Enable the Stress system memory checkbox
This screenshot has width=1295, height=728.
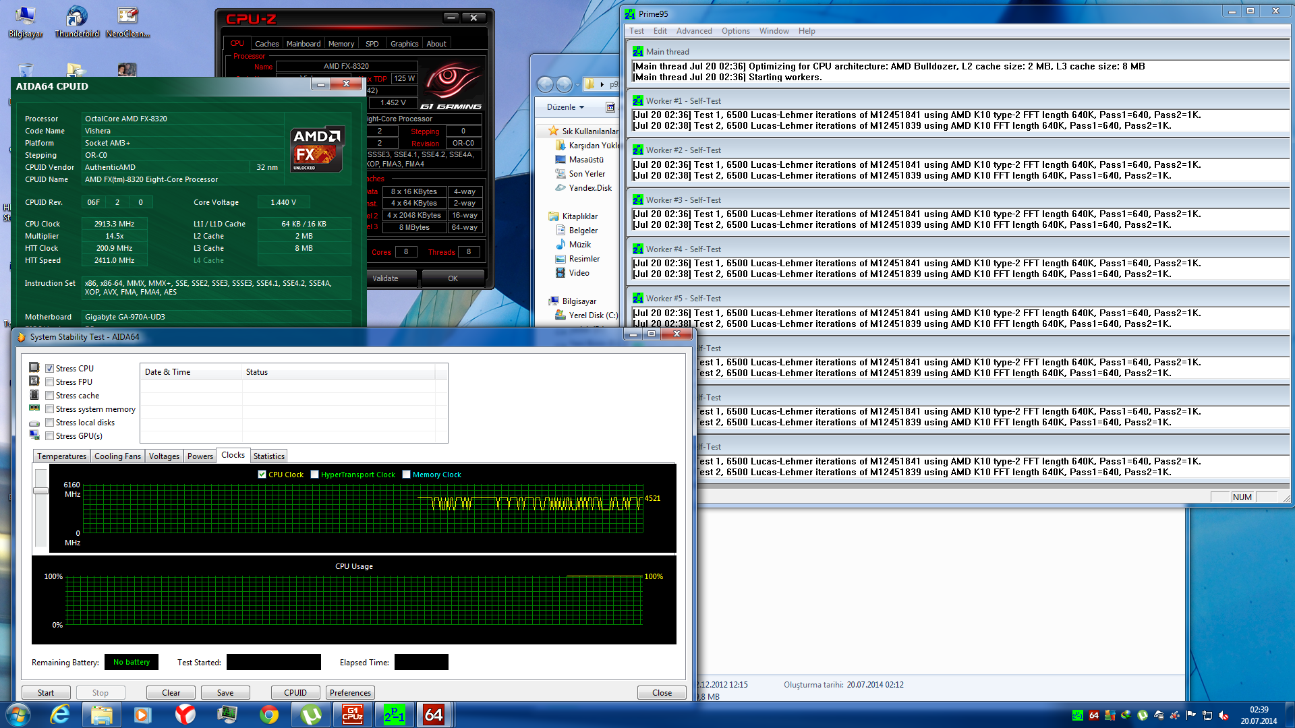[49, 409]
